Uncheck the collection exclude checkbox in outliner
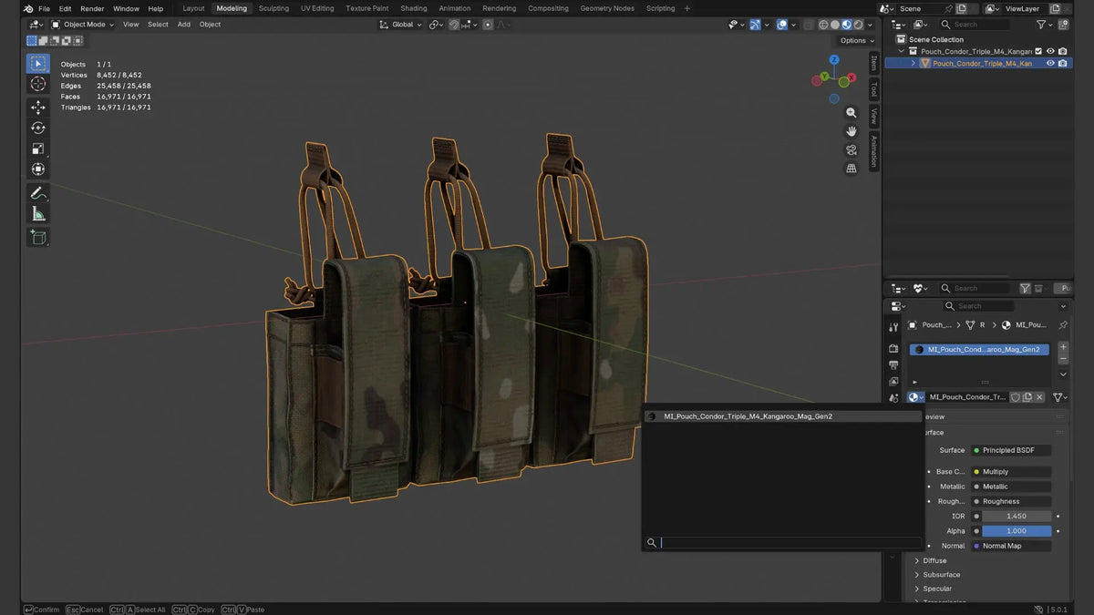The height and width of the screenshot is (615, 1094). (x=1038, y=51)
